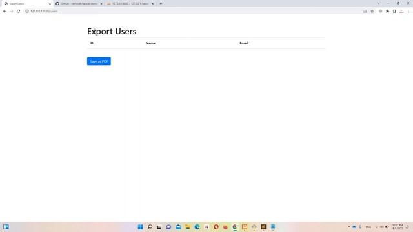Go back to the previous page
The image size is (413, 232).
5,12
